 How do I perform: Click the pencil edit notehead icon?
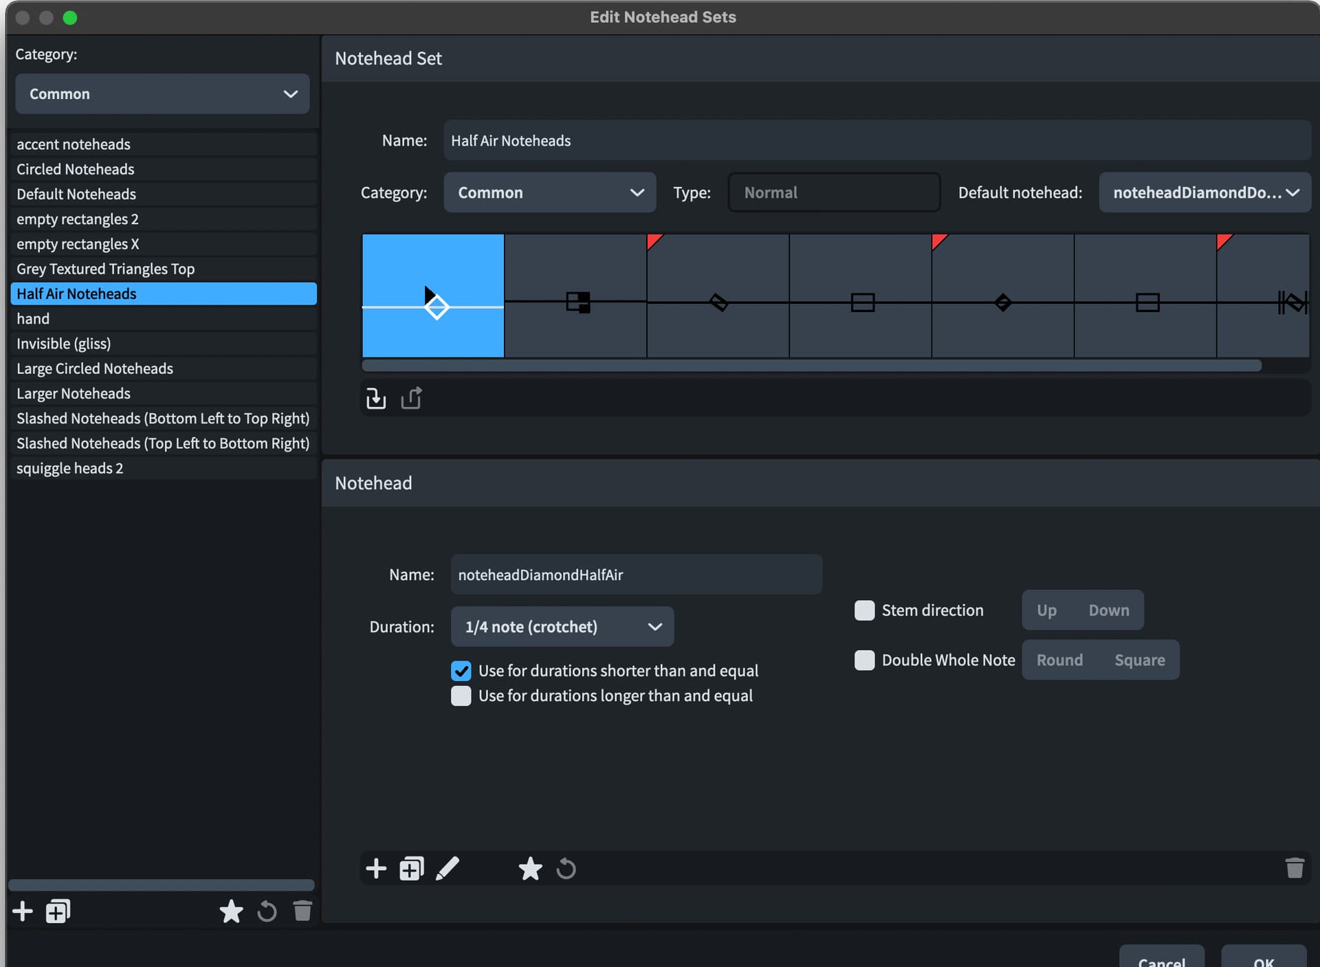pos(448,869)
